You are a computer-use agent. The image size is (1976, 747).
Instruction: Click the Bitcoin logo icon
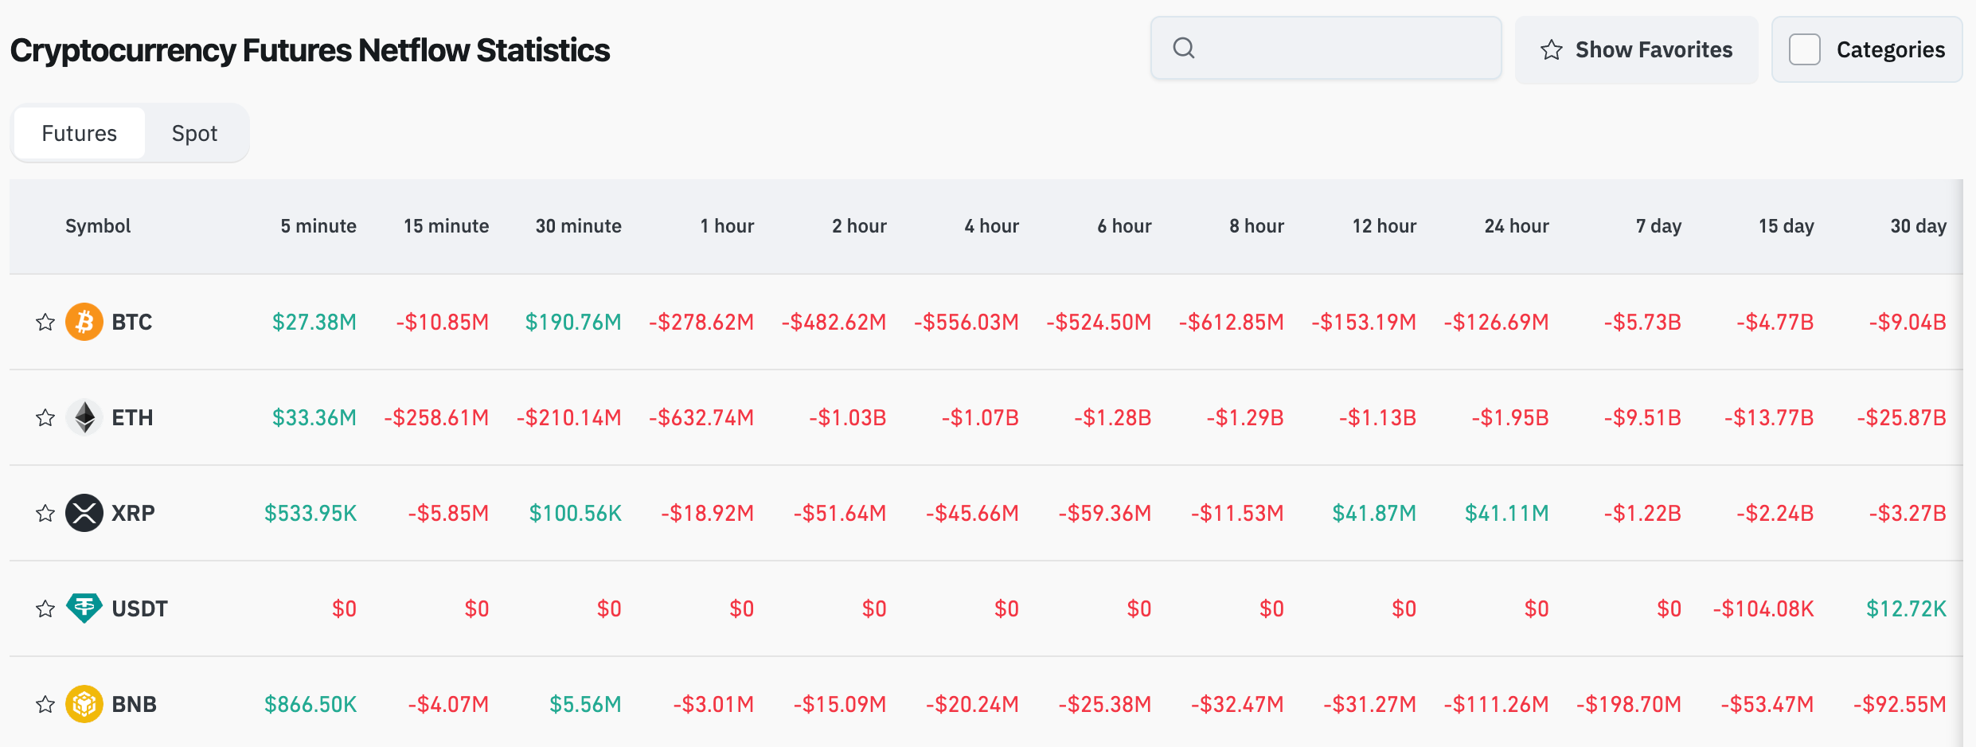84,322
